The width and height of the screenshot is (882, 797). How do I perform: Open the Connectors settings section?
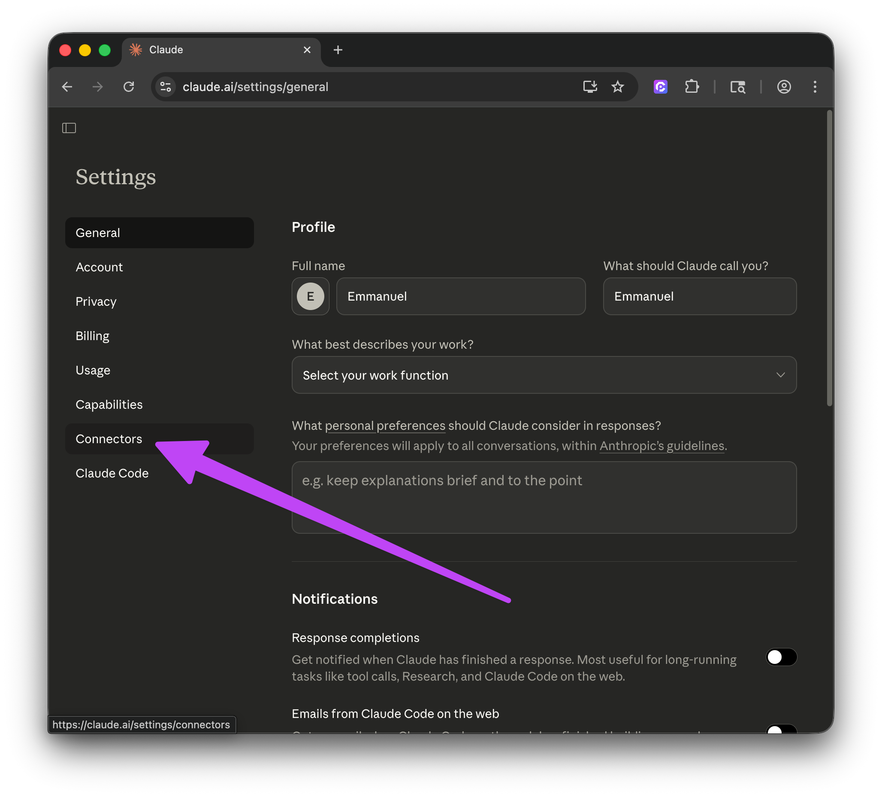point(109,439)
